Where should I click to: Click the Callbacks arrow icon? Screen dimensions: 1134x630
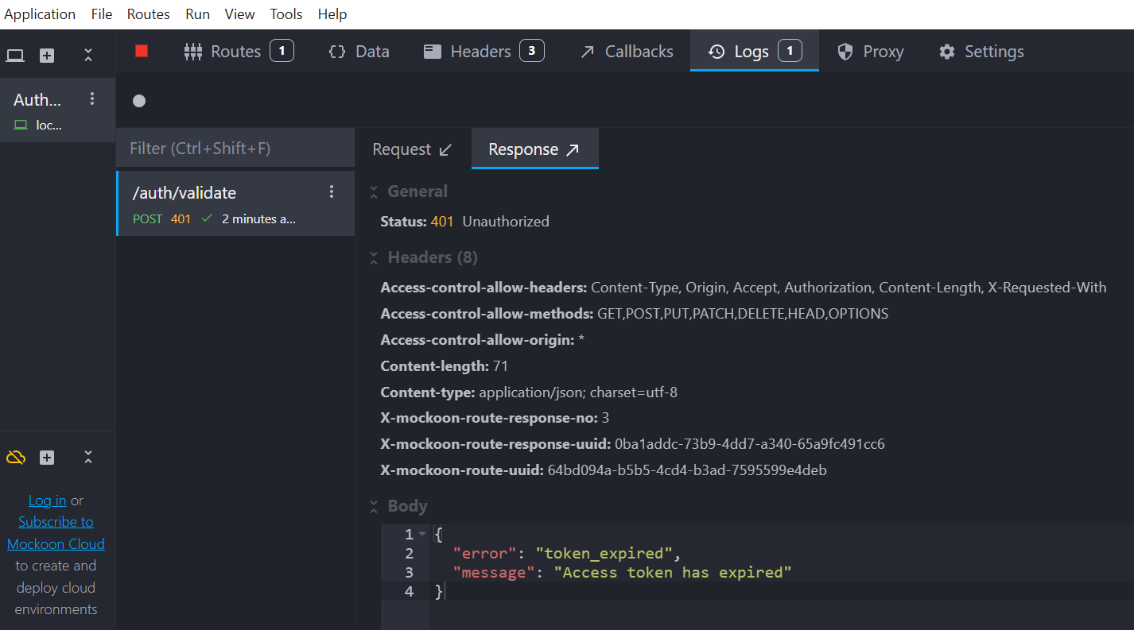coord(588,52)
